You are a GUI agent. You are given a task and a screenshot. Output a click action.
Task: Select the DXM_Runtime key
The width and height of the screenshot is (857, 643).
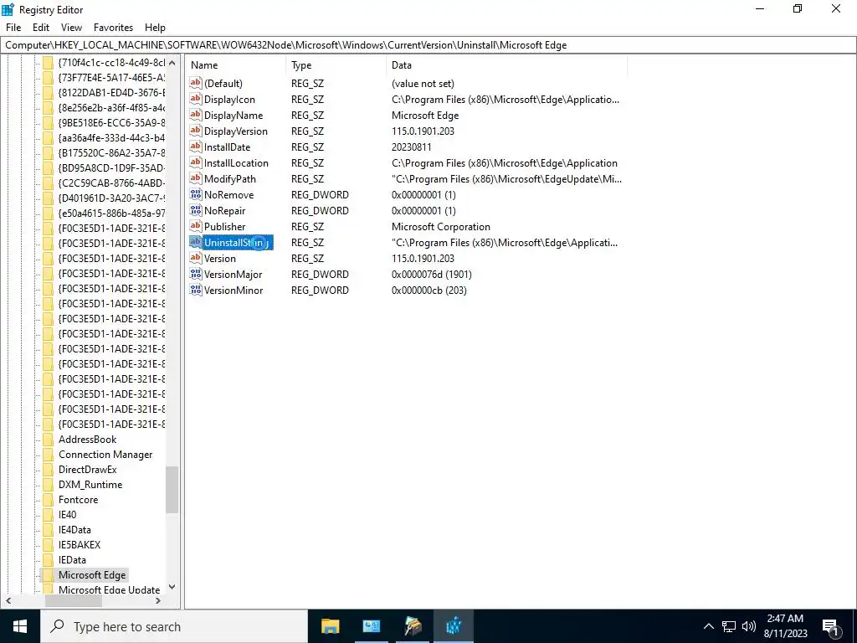[90, 485]
